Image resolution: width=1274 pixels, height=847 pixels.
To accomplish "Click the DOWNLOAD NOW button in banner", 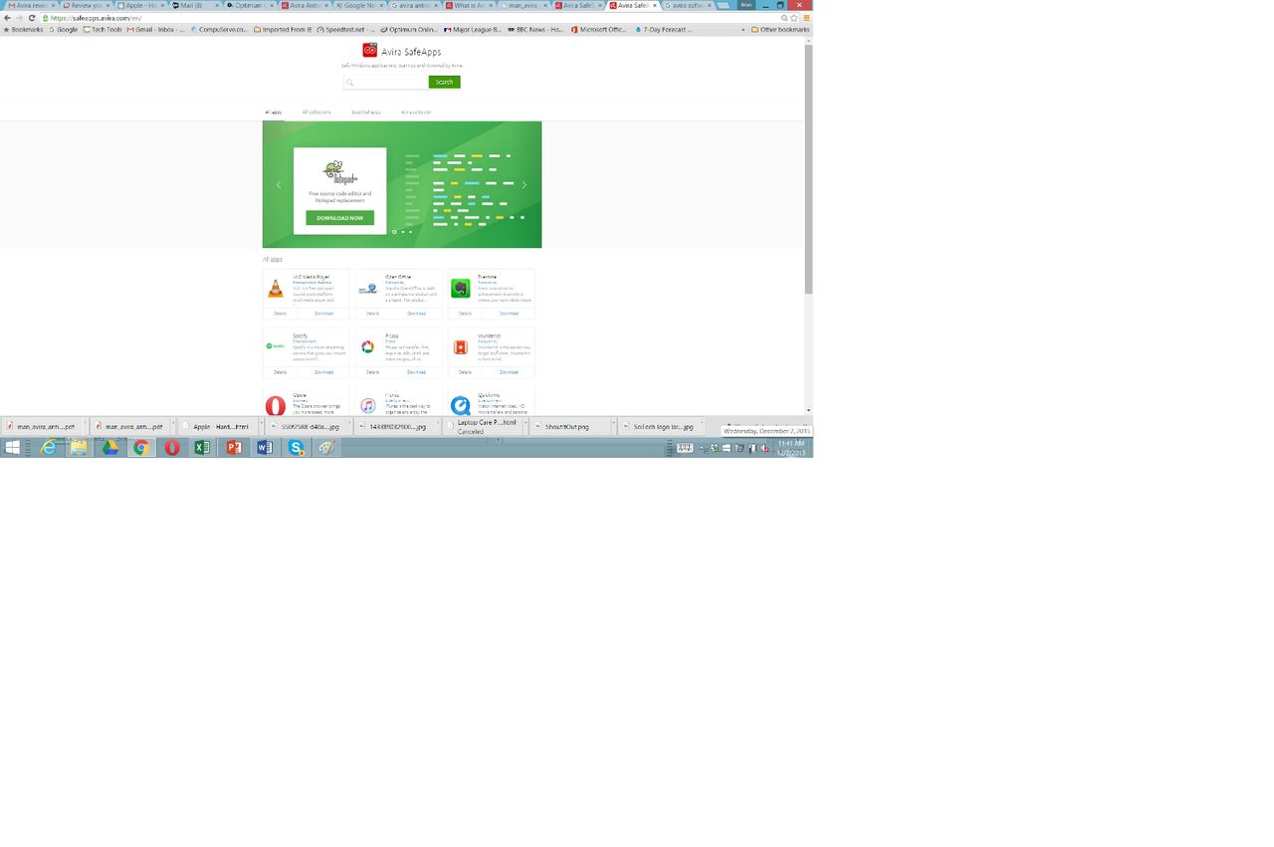I will coord(339,218).
